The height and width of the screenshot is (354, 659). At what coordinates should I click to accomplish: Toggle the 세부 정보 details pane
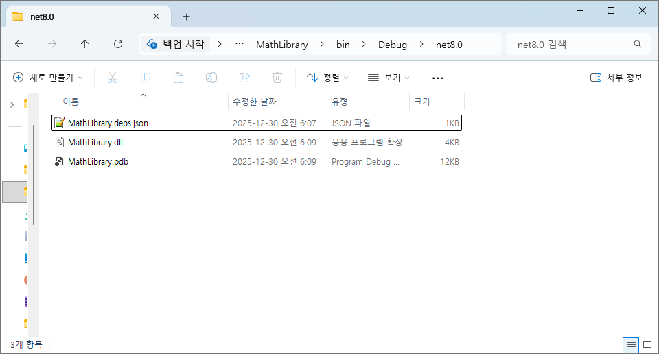(616, 78)
